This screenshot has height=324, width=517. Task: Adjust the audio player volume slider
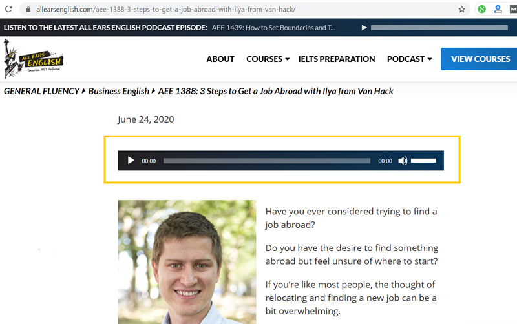coord(423,161)
